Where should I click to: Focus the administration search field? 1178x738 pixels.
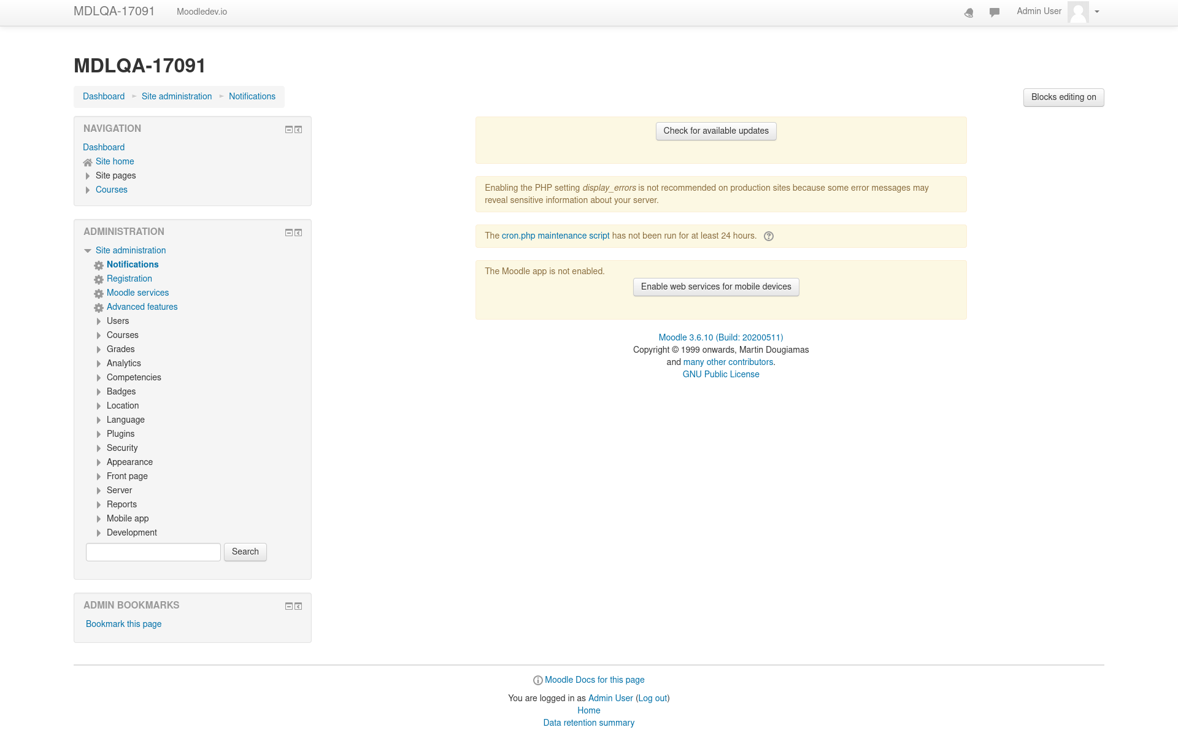(153, 552)
